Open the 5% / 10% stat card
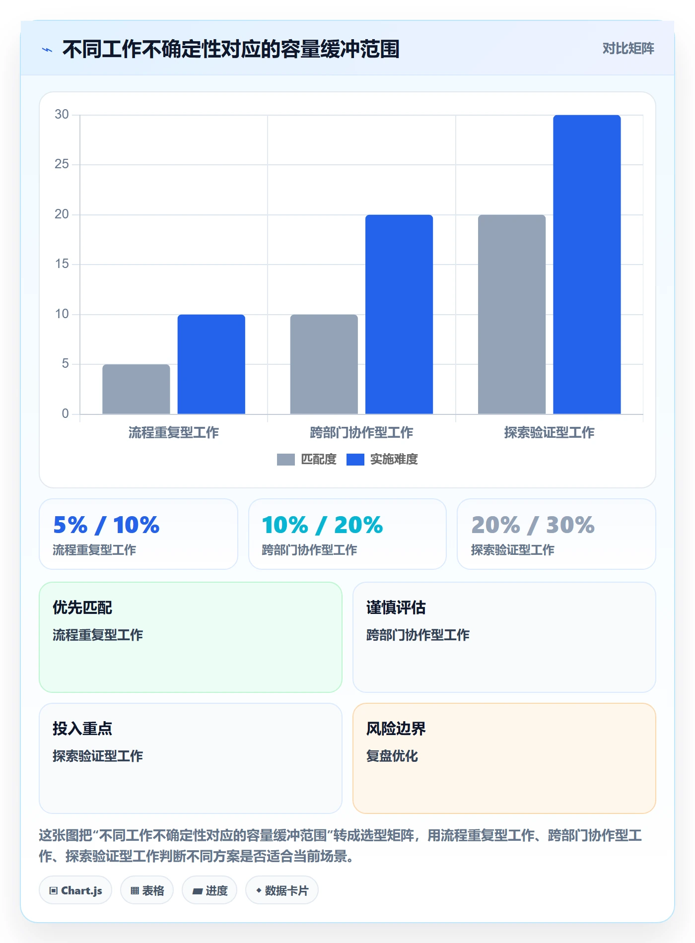This screenshot has height=943, width=695. pos(139,534)
